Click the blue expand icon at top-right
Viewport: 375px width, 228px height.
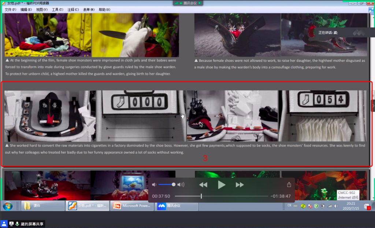pos(371,10)
